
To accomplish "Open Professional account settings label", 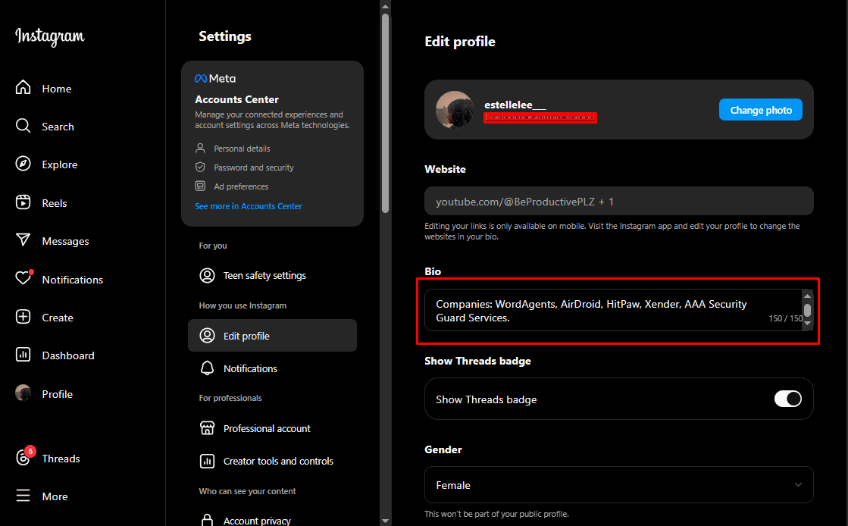I will click(x=267, y=428).
